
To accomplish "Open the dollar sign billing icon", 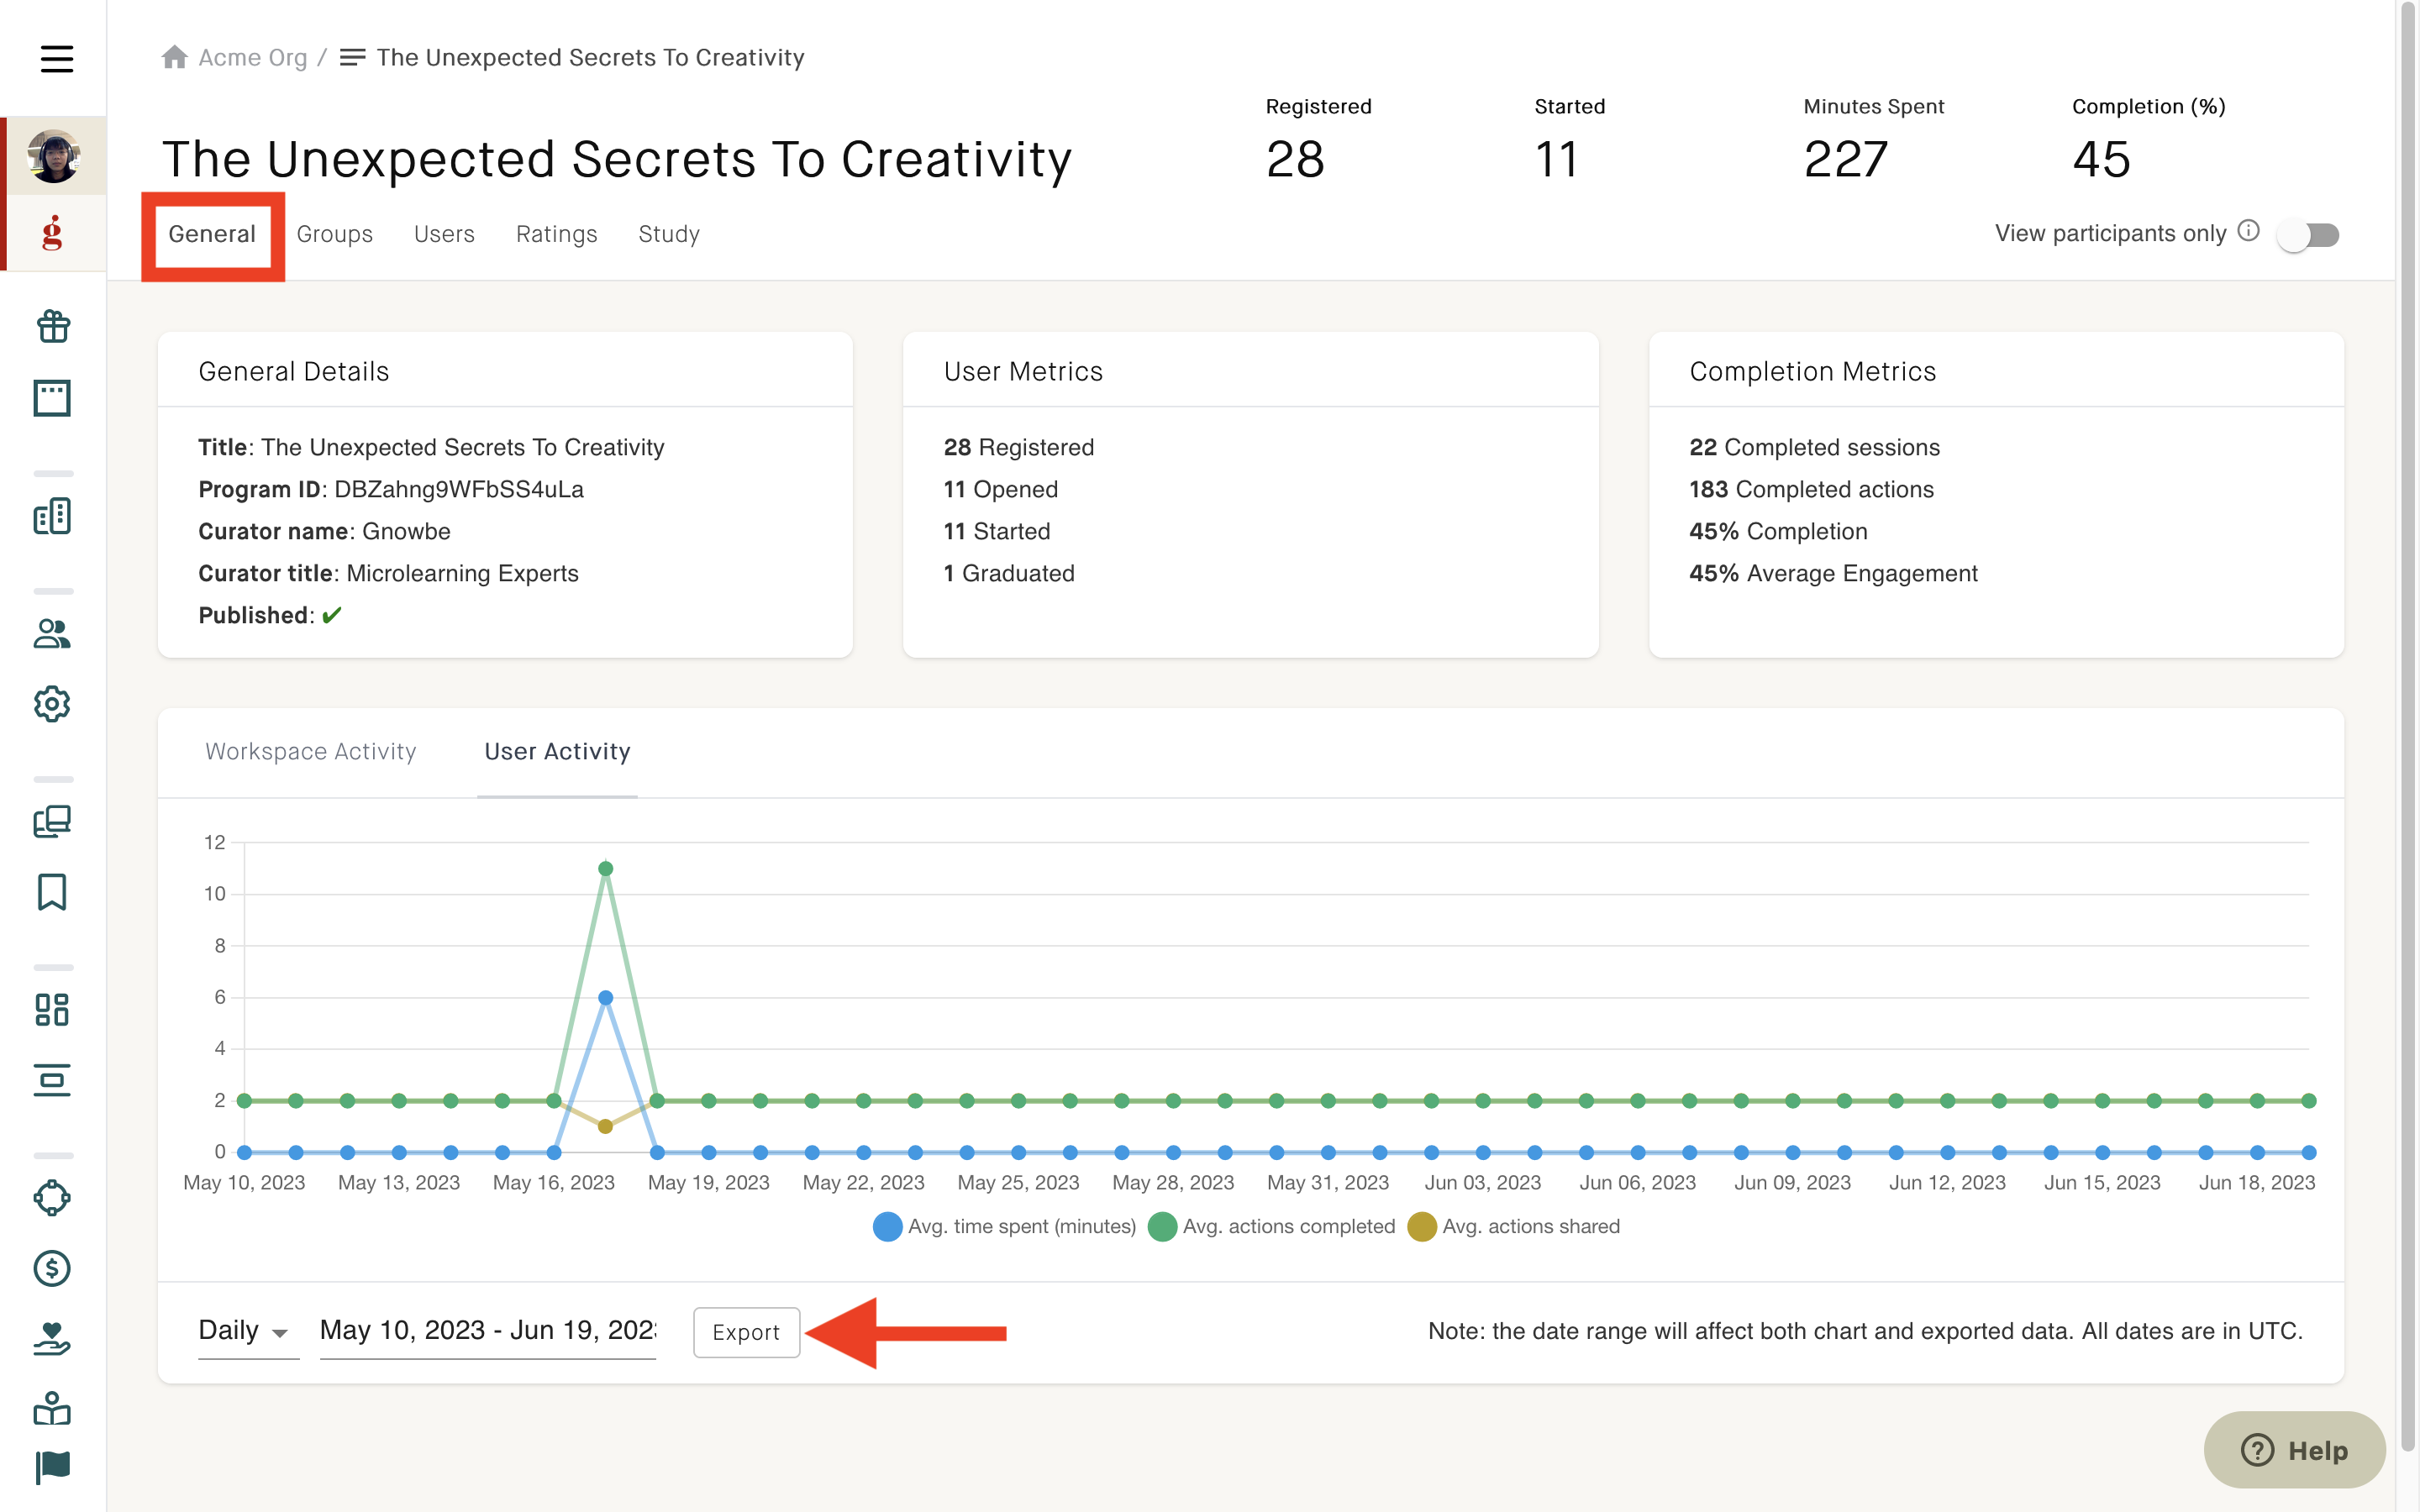I will coord(52,1268).
